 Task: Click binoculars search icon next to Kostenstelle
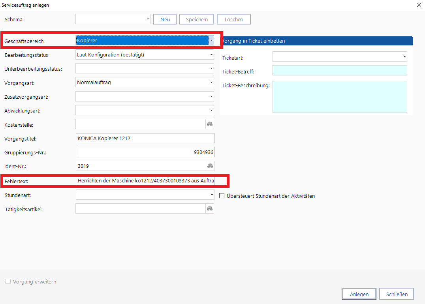pyautogui.click(x=210, y=124)
